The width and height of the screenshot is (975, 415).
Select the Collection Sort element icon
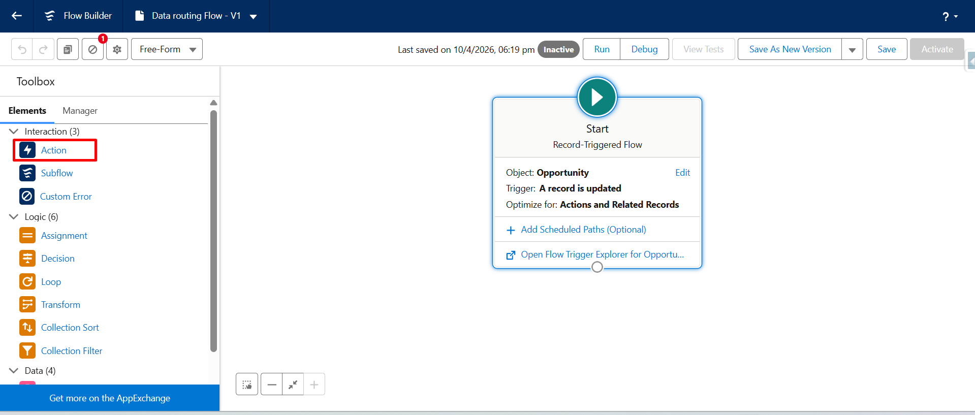click(x=27, y=327)
